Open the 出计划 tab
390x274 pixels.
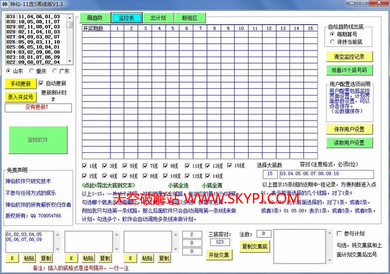coord(157,19)
